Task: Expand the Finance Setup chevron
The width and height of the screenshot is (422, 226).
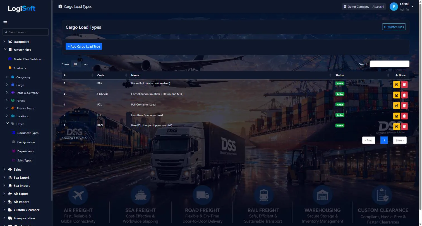Action: [x=7, y=108]
